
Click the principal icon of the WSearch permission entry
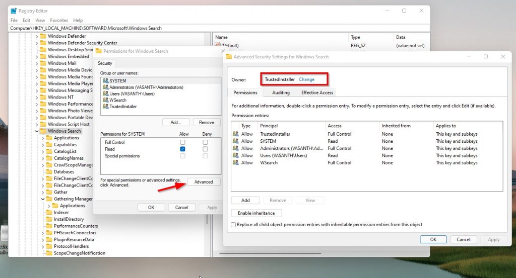tap(236, 162)
